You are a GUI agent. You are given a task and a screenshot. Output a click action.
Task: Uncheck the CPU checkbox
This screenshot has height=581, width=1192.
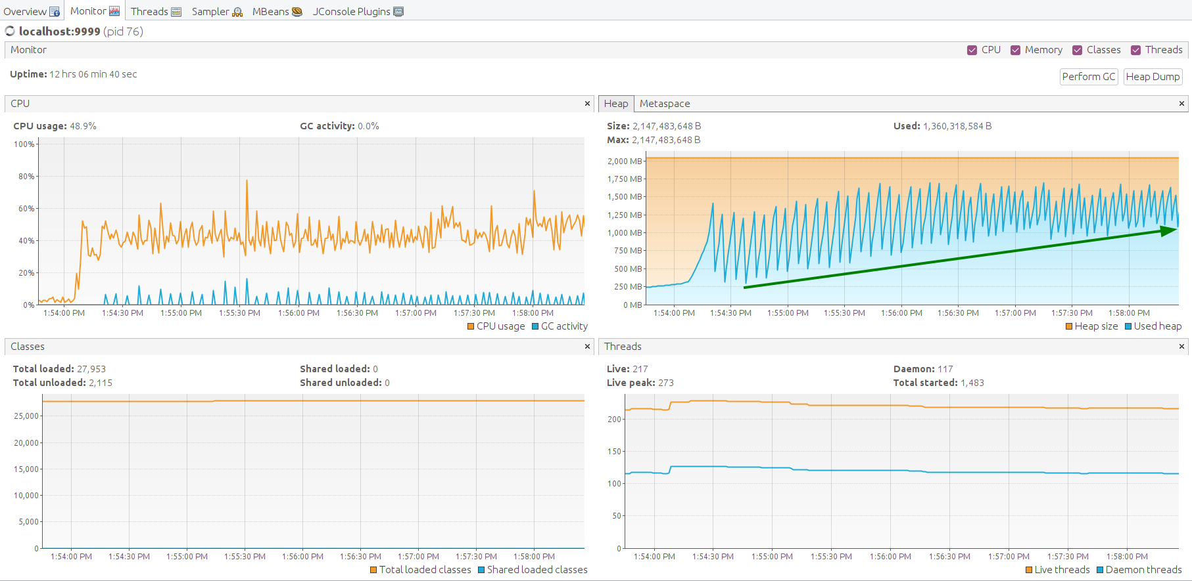pyautogui.click(x=972, y=51)
